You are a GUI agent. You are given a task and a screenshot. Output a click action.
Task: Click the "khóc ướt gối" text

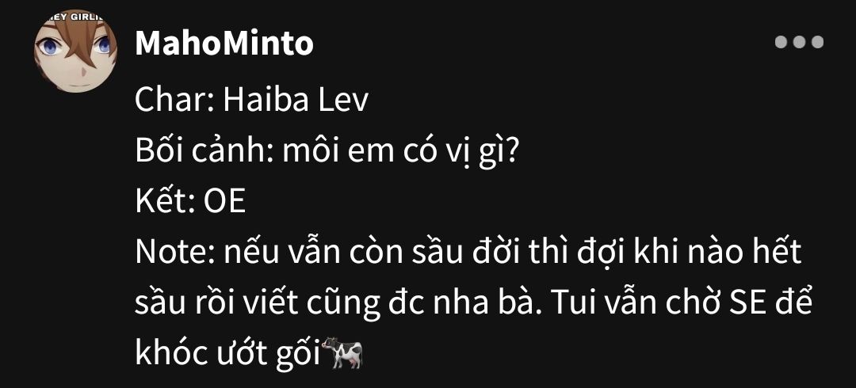coord(227,355)
